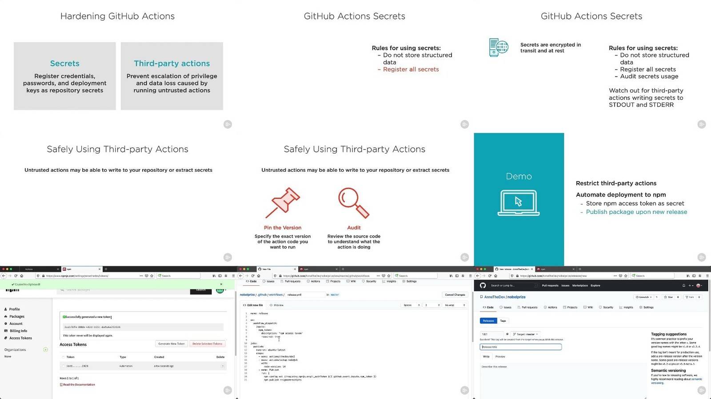The width and height of the screenshot is (711, 399).
Task: Tick the select-all checkbox beside Token header
Action: click(63, 357)
